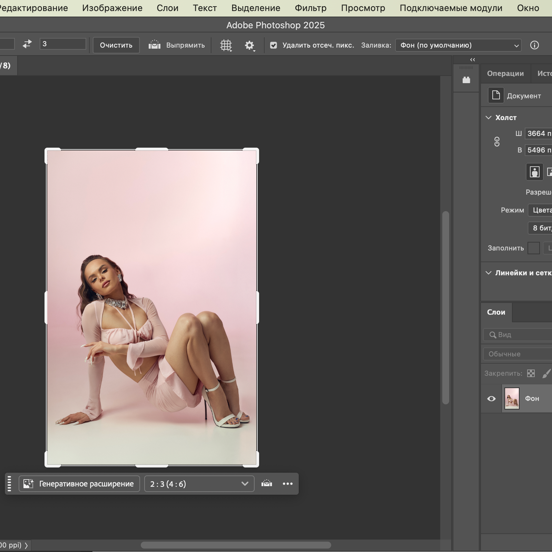
Task: Click the Заполнить fill color swatch
Action: pyautogui.click(x=533, y=248)
